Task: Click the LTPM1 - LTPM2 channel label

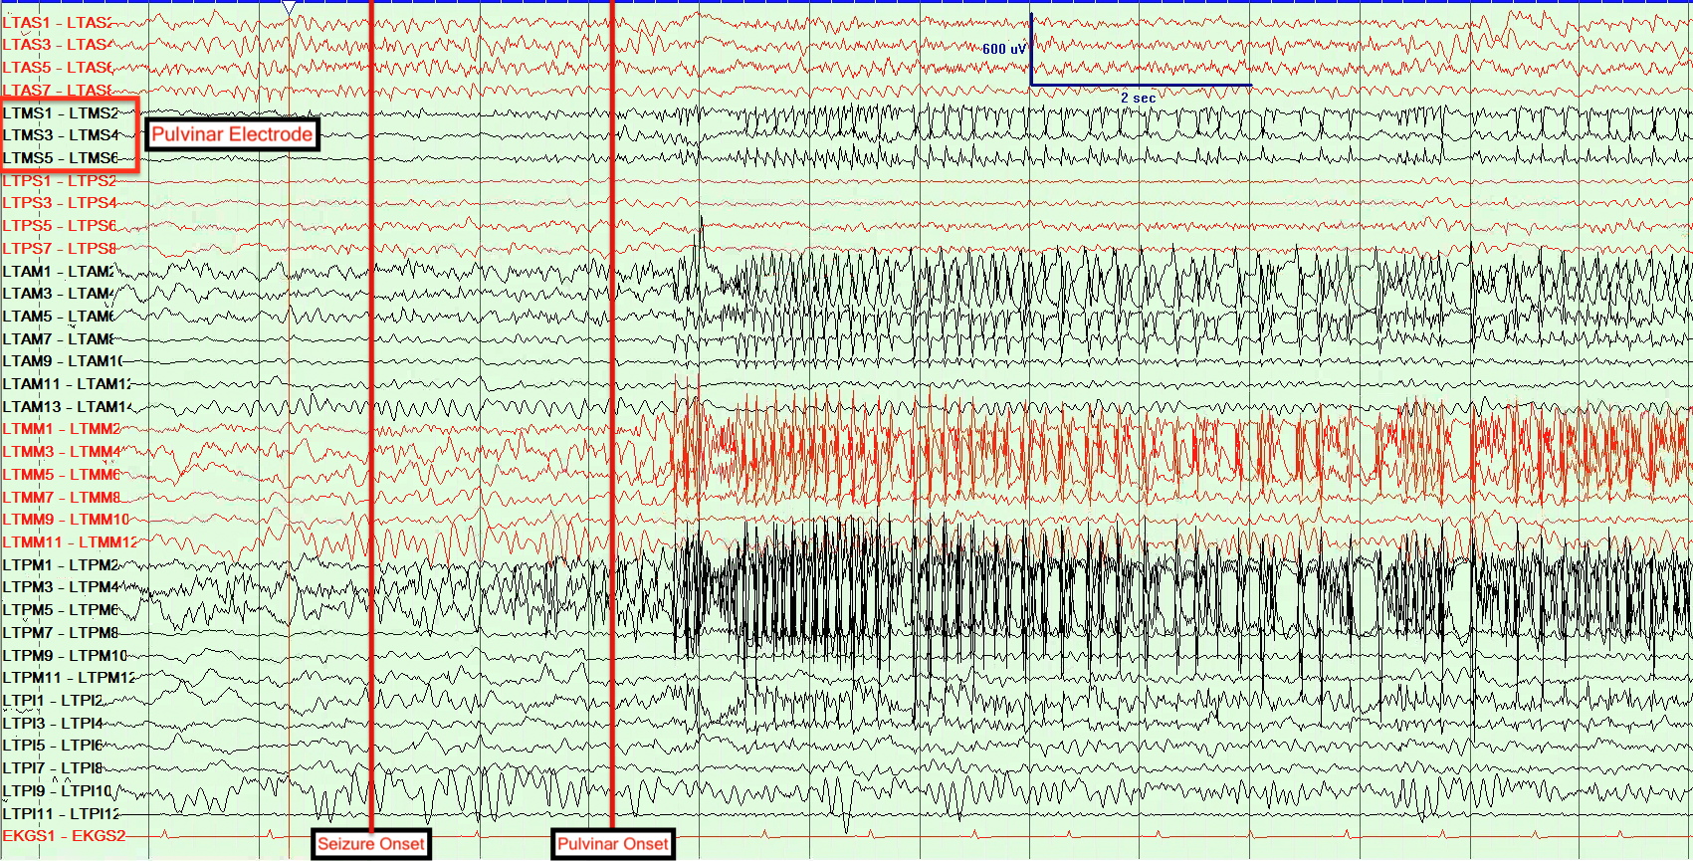Action: pyautogui.click(x=61, y=565)
